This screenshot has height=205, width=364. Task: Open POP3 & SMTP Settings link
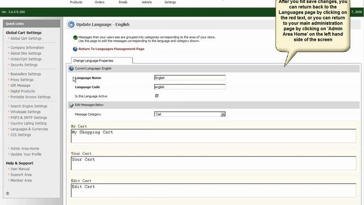click(28, 118)
